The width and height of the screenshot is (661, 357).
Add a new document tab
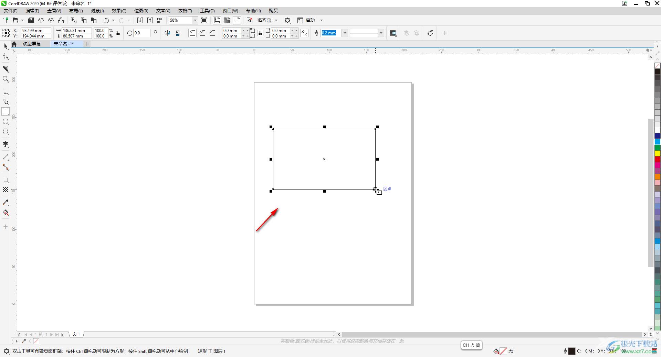pos(87,44)
